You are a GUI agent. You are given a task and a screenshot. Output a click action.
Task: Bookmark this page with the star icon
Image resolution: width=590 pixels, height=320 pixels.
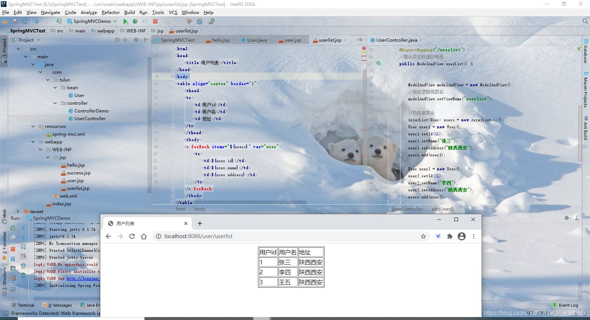pyautogui.click(x=423, y=236)
